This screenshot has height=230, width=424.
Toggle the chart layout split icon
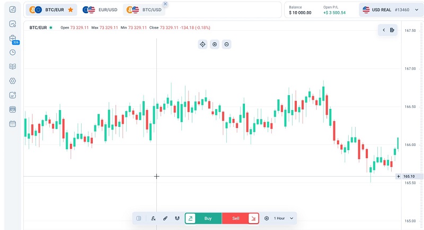pyautogui.click(x=138, y=218)
